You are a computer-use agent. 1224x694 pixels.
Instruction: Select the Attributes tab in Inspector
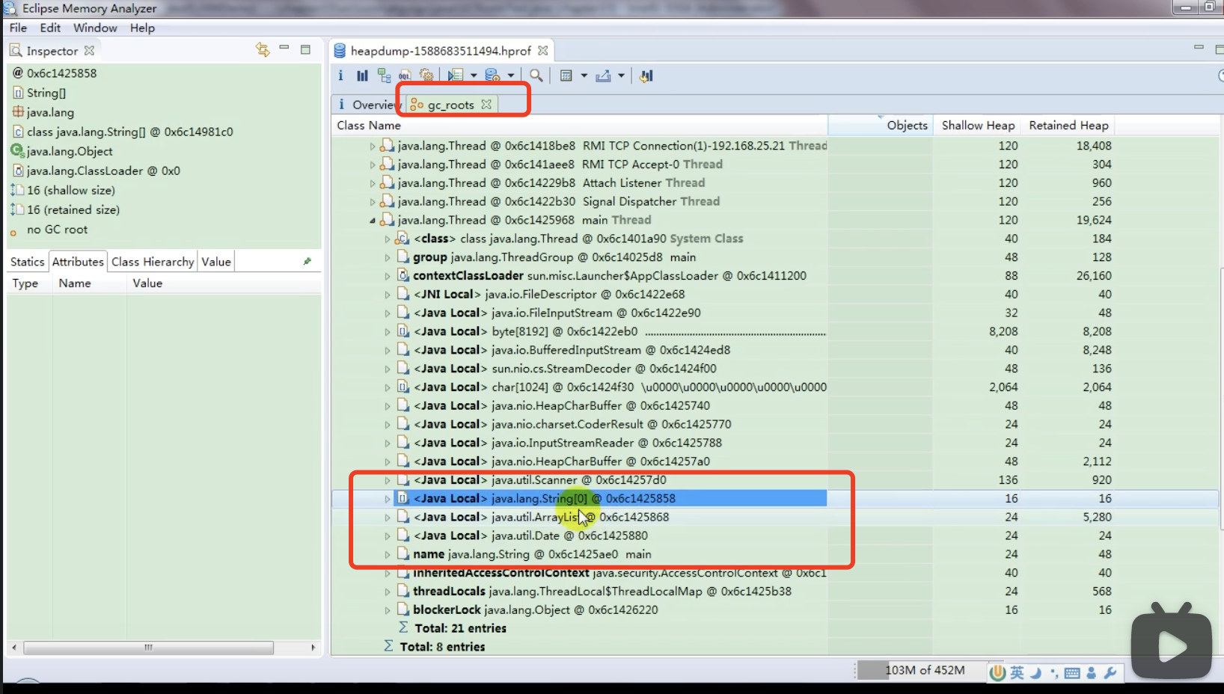pyautogui.click(x=78, y=262)
